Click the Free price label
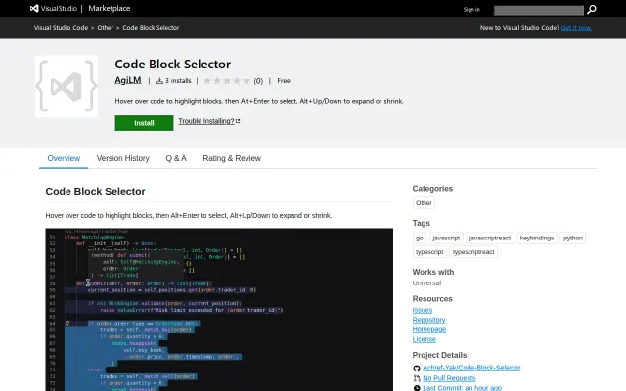Screen dimensions: 626x391 click(x=284, y=80)
